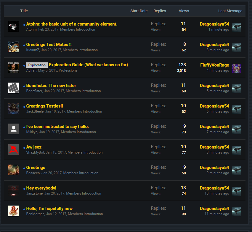The image size is (252, 232).
Task: Open thread 'I've been instructed to say hello.'
Action: click(57, 127)
